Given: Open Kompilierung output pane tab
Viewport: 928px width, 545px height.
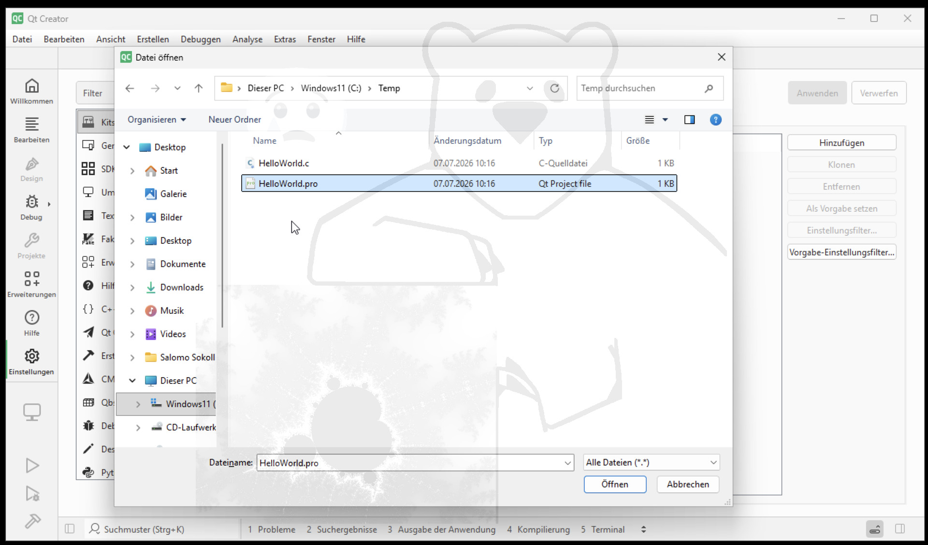Looking at the screenshot, I should point(538,530).
